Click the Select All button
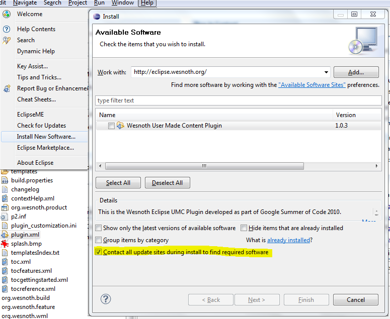The width and height of the screenshot is (390, 319). (x=118, y=183)
